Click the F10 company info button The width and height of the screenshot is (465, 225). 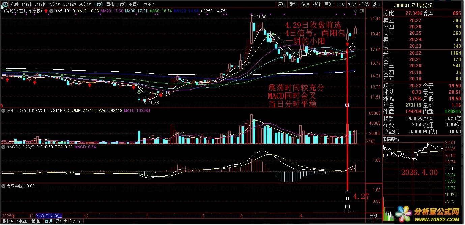[341, 4]
